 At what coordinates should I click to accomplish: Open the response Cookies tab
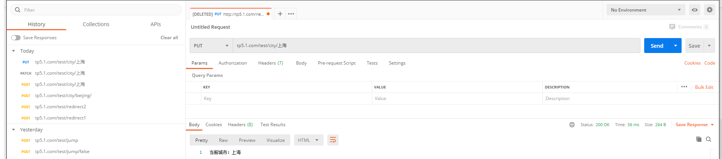point(214,125)
